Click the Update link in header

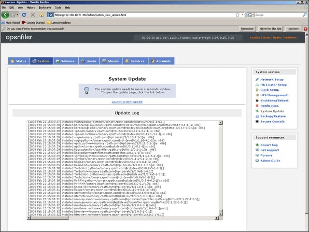[277, 38]
